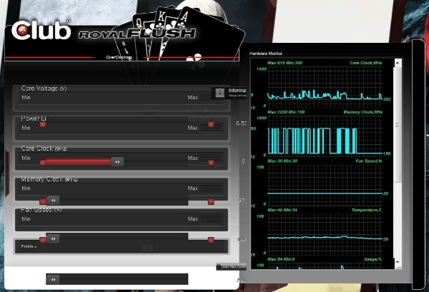Click Memory Clock red increase button

click(211, 201)
